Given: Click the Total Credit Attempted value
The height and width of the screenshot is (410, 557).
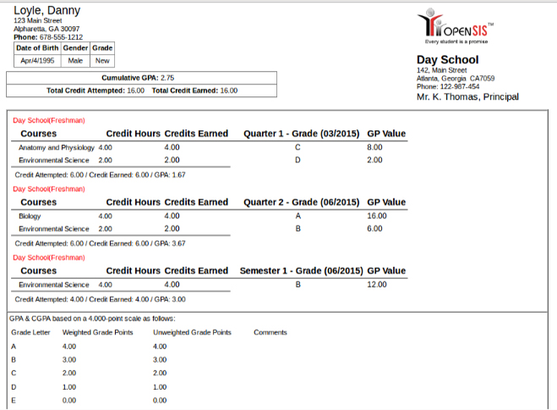Looking at the screenshot, I should coord(134,90).
